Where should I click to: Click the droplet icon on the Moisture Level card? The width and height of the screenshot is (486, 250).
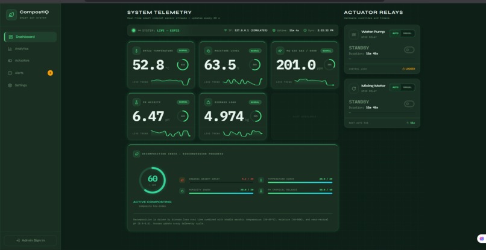(208, 50)
